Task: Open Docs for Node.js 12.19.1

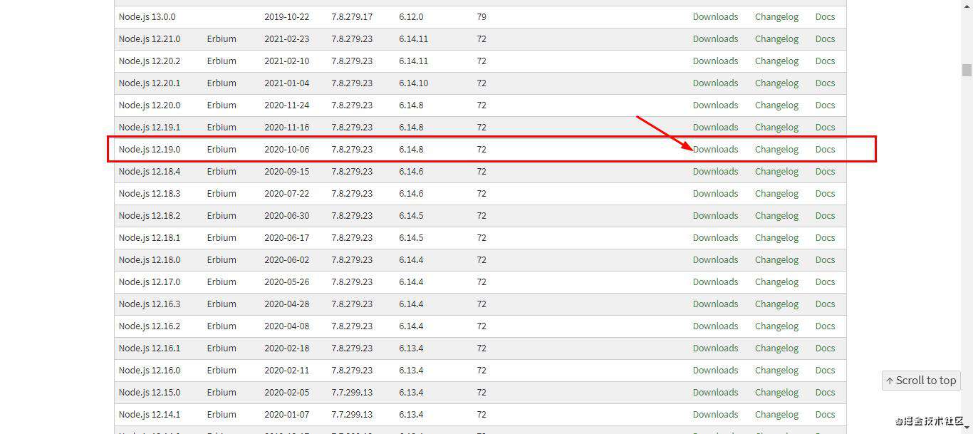Action: [x=825, y=127]
